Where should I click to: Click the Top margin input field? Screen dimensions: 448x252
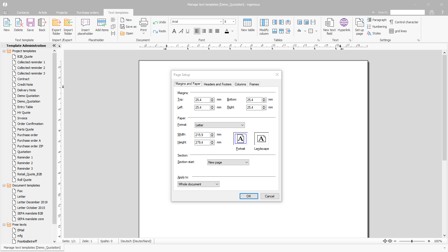click(x=202, y=100)
